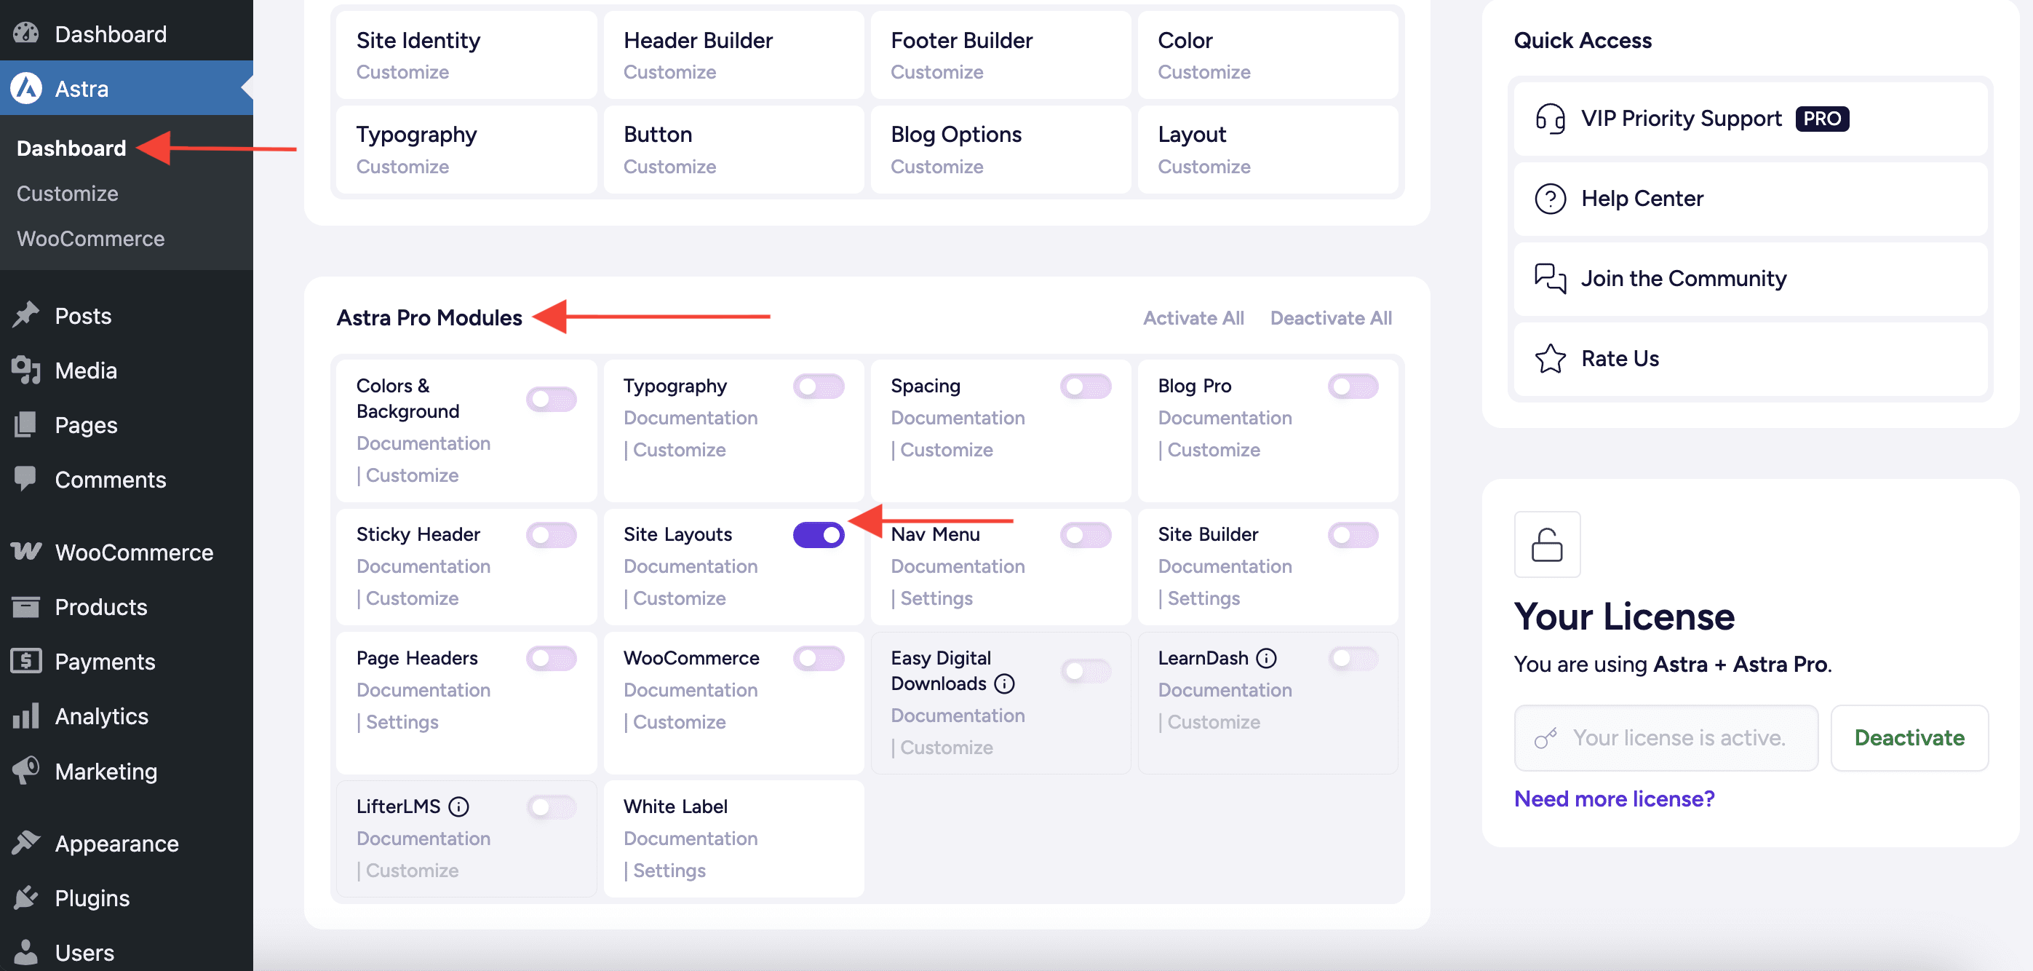Screen dimensions: 2033x971
Task: Click the WooCommerce icon in admin menu
Action: [x=26, y=551]
